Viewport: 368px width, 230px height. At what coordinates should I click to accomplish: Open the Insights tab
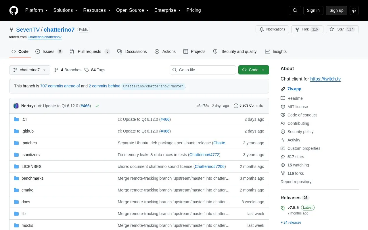pyautogui.click(x=276, y=51)
